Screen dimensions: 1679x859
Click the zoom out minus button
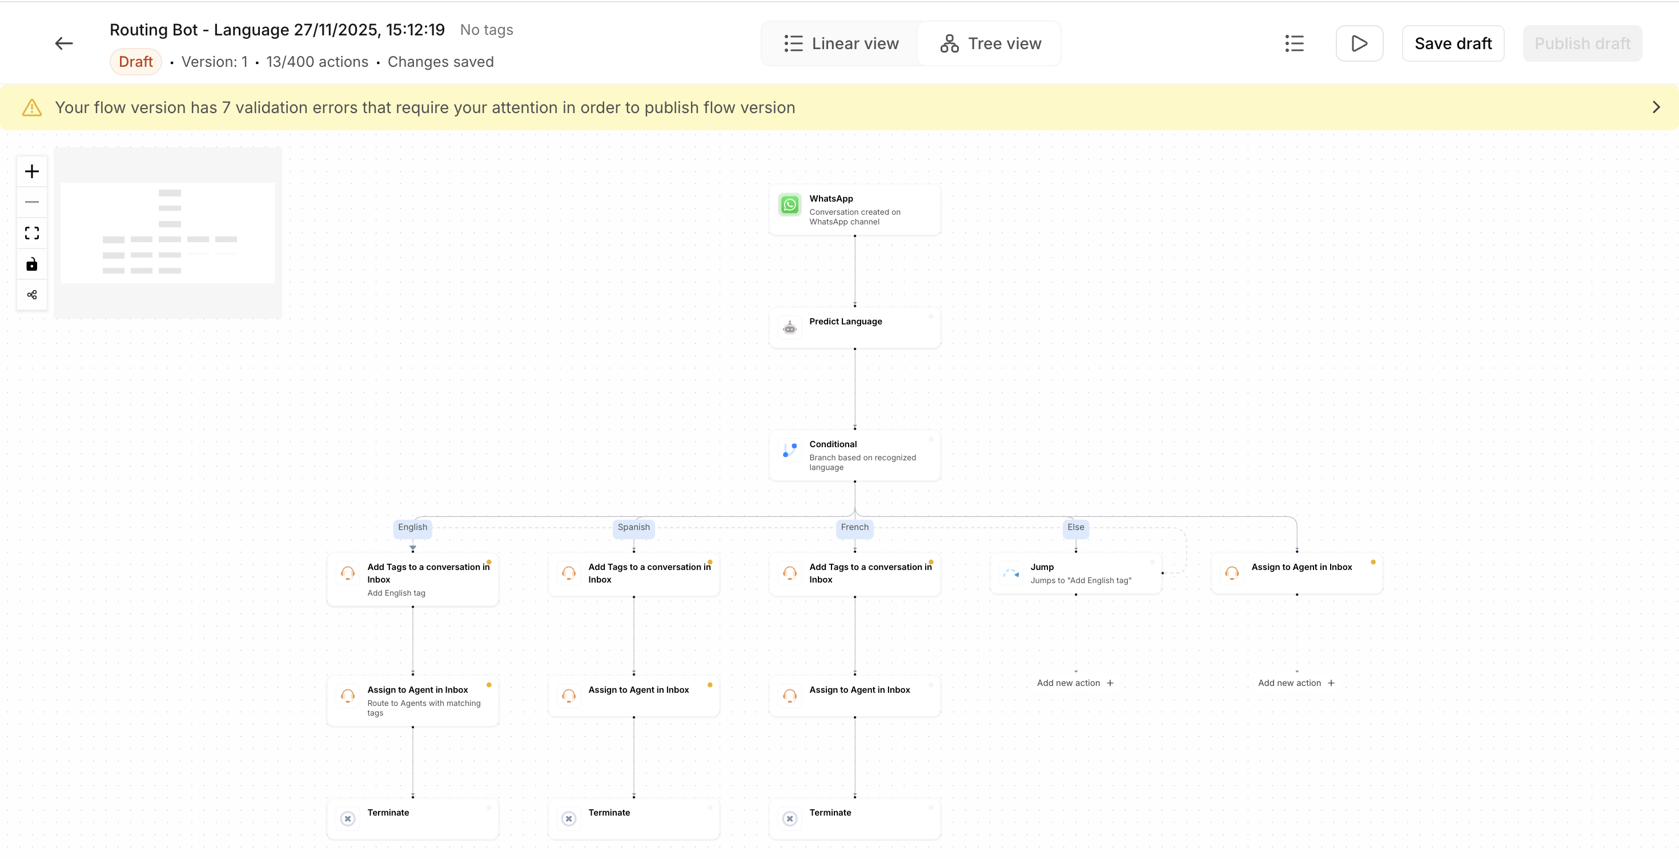click(x=31, y=202)
